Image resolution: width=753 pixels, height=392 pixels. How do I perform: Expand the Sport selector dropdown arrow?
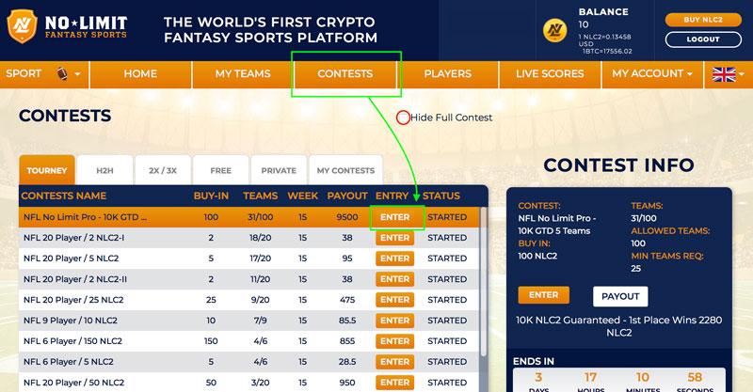78,74
